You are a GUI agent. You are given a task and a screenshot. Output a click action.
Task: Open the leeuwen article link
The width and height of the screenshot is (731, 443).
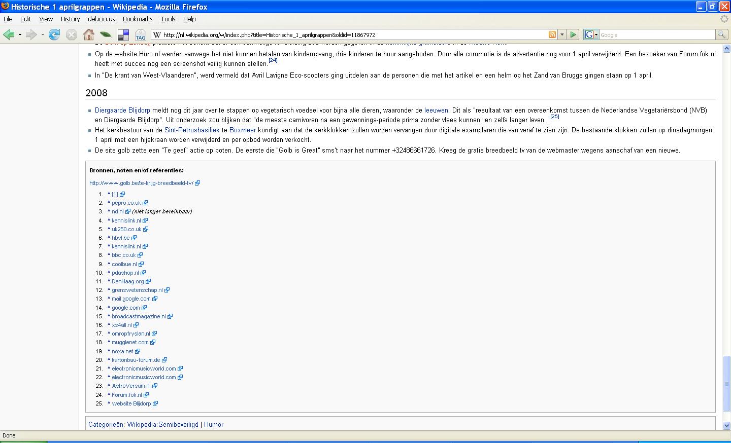point(436,110)
